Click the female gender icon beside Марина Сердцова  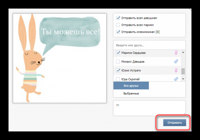point(176,53)
